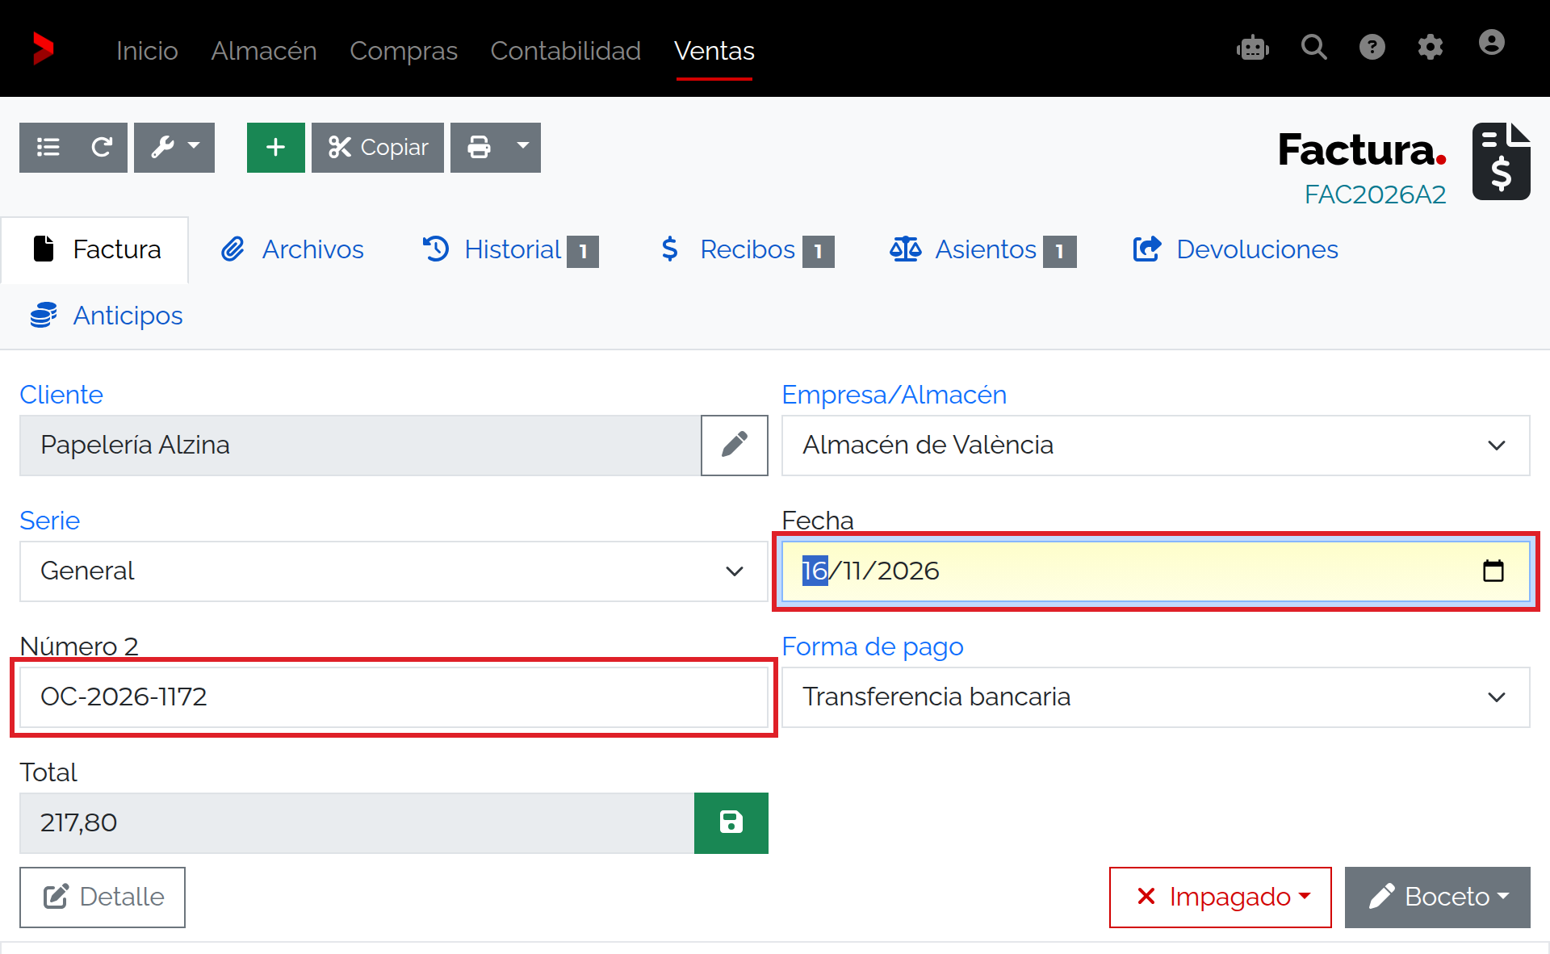Open the Asientos tab
Viewport: 1550px width, 954px height.
(983, 249)
